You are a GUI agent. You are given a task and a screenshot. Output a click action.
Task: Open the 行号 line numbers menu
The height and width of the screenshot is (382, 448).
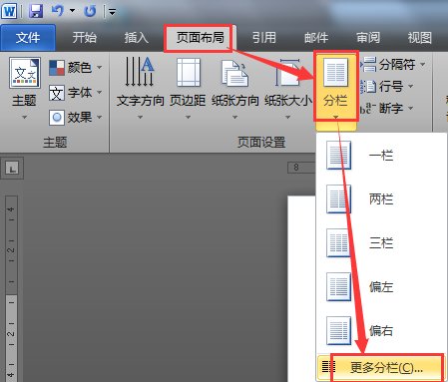coord(387,87)
